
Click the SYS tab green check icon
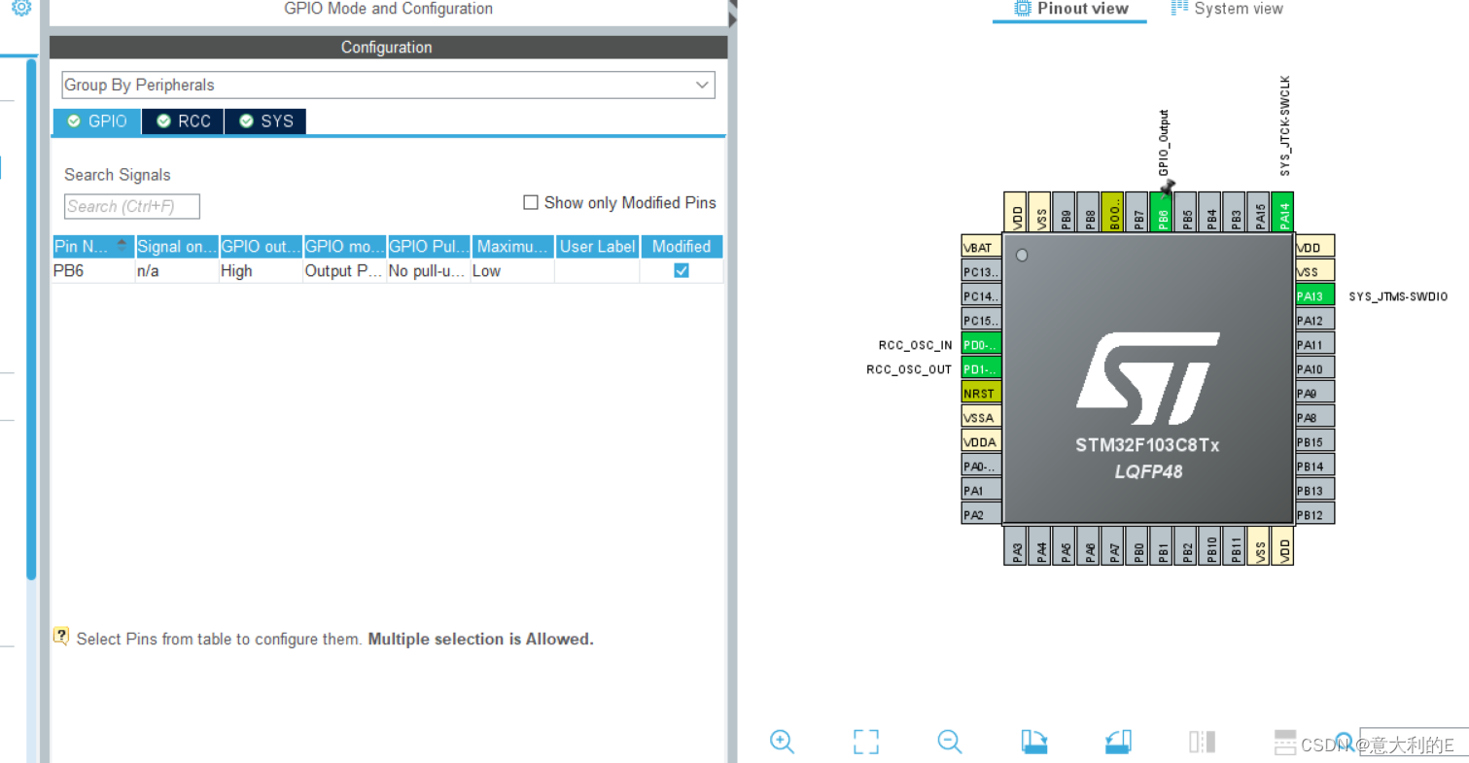[x=246, y=121]
